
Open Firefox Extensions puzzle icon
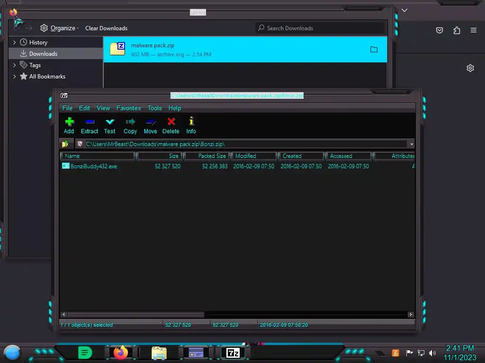click(457, 30)
